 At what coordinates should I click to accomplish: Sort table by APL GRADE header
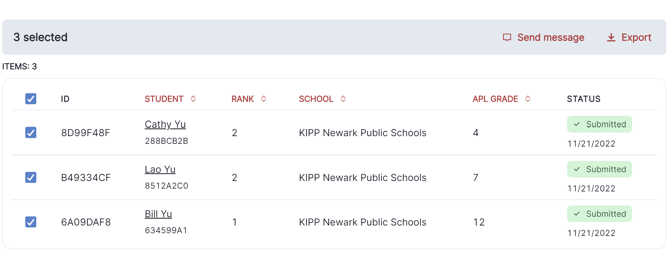495,99
